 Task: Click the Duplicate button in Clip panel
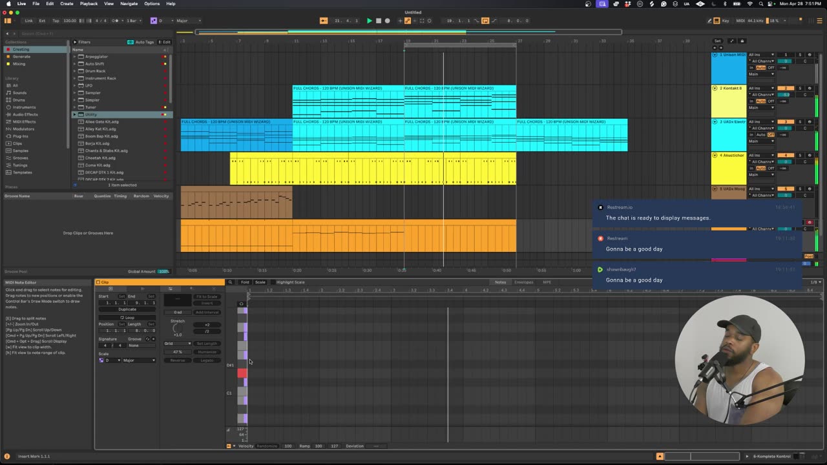[x=127, y=309]
